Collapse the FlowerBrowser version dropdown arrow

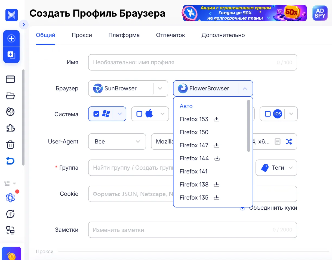pyautogui.click(x=245, y=88)
